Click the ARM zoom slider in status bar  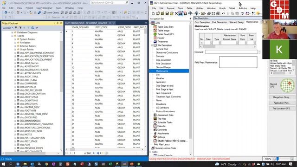278,159
